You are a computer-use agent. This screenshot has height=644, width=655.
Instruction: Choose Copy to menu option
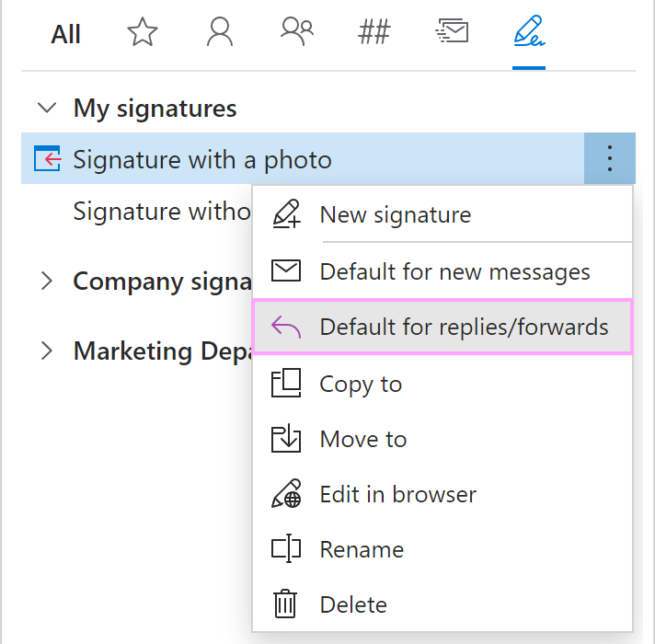442,384
